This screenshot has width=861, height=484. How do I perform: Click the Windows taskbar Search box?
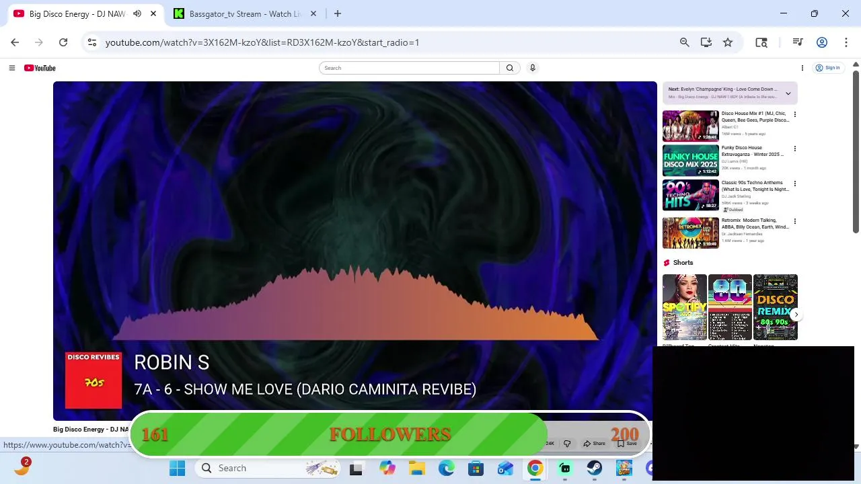click(x=269, y=468)
